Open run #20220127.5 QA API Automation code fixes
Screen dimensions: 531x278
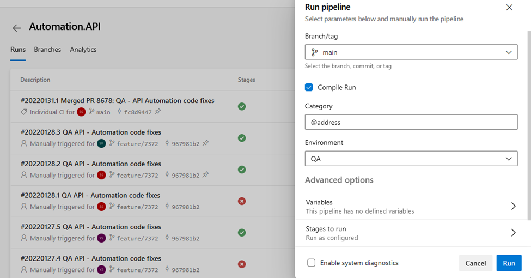tap(91, 227)
